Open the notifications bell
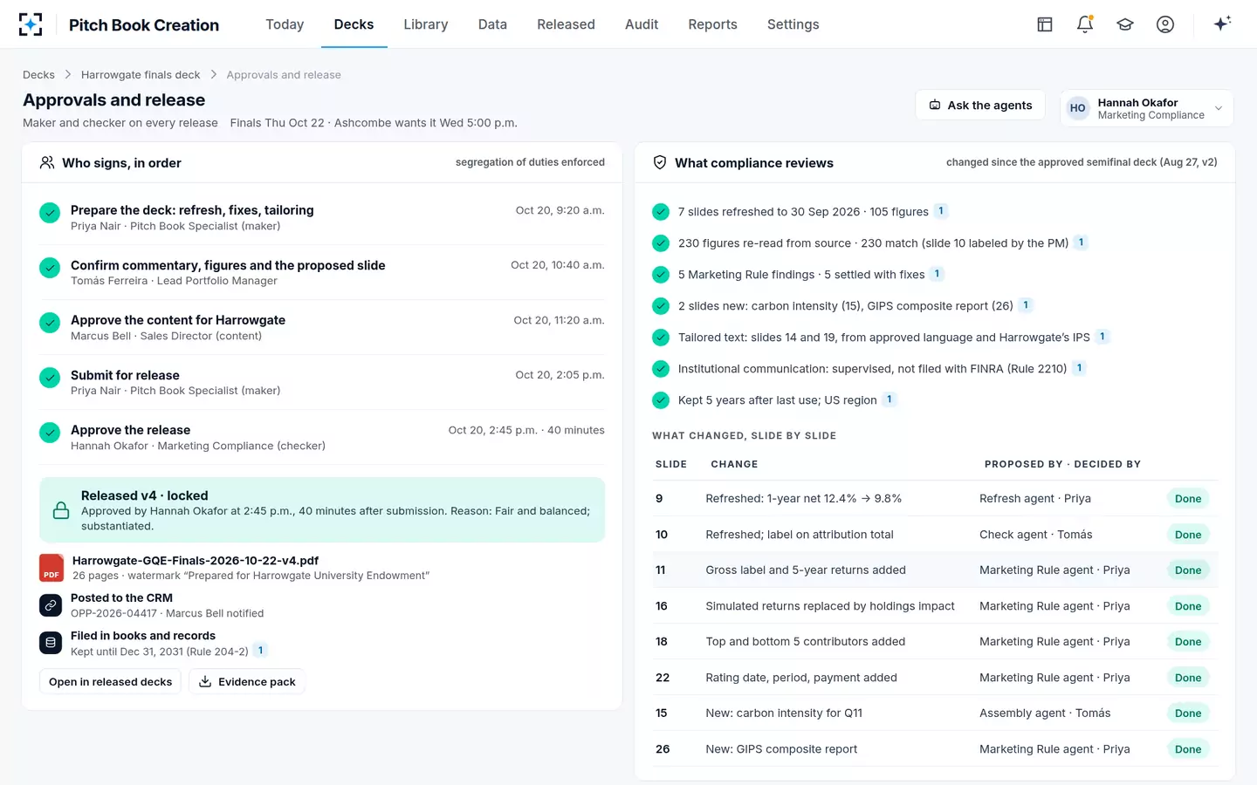The image size is (1257, 785). pyautogui.click(x=1085, y=24)
